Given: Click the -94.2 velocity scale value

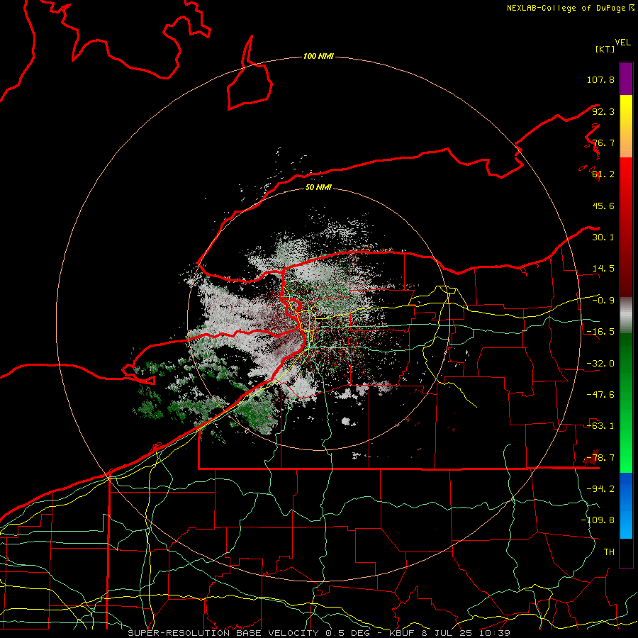Looking at the screenshot, I should [600, 489].
